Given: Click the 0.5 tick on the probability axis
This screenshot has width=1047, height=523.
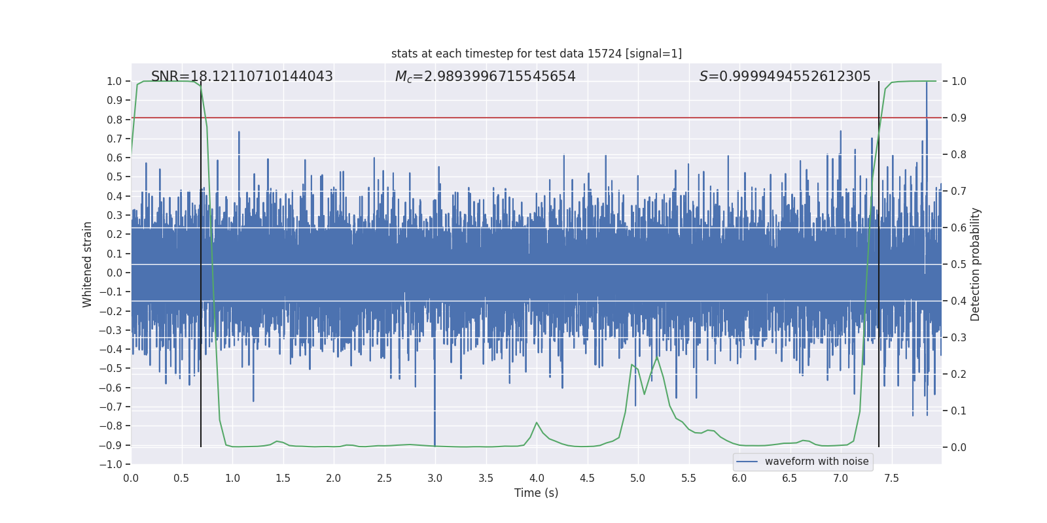Looking at the screenshot, I should (x=959, y=264).
